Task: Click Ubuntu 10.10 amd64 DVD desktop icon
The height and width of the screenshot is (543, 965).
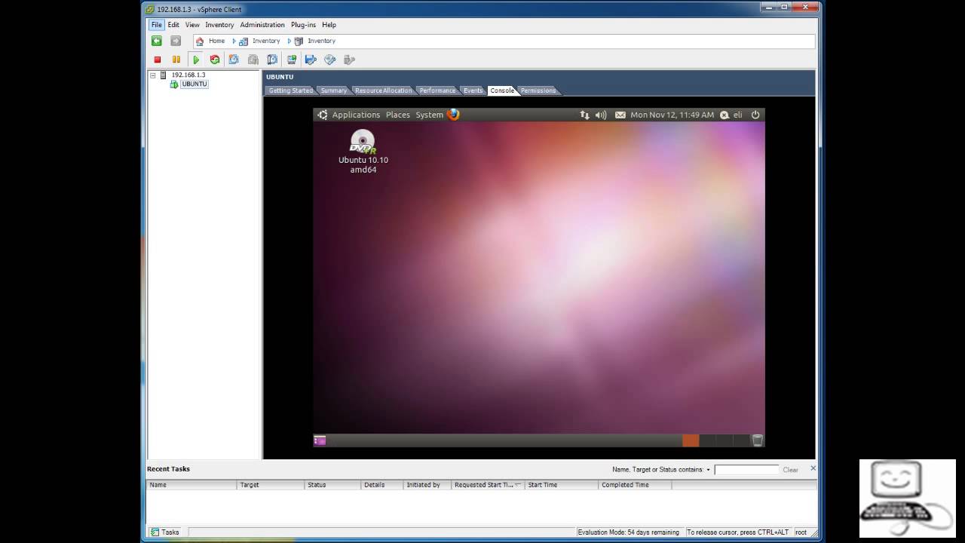Action: [x=363, y=152]
